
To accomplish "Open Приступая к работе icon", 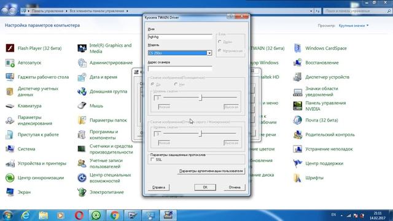I will [10, 134].
